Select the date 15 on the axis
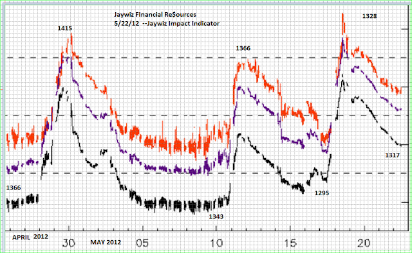Screen dimensions: 412x253 coord(290,243)
